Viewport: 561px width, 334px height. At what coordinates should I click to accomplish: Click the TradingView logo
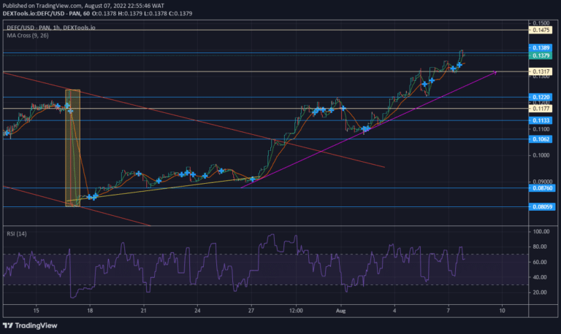click(30, 325)
